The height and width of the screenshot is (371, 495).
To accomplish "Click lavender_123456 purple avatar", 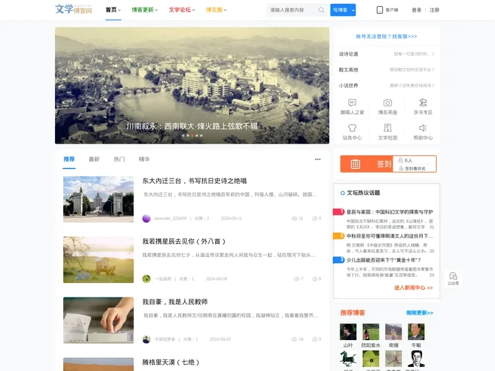I will [146, 218].
